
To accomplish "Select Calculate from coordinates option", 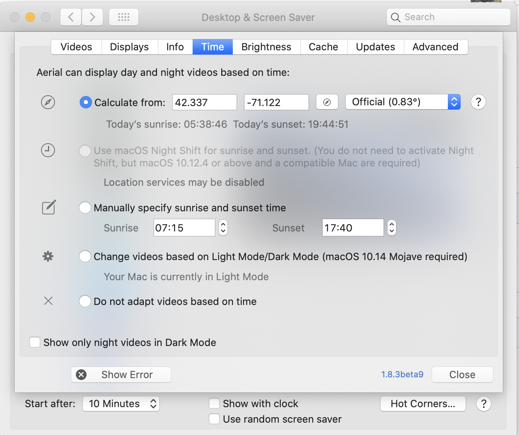I will click(x=85, y=103).
